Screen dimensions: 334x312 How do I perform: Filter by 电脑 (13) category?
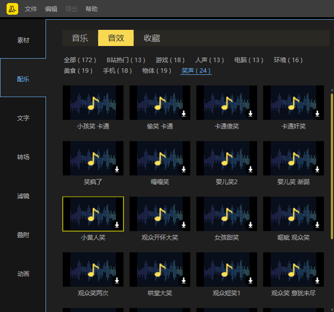[x=249, y=60]
